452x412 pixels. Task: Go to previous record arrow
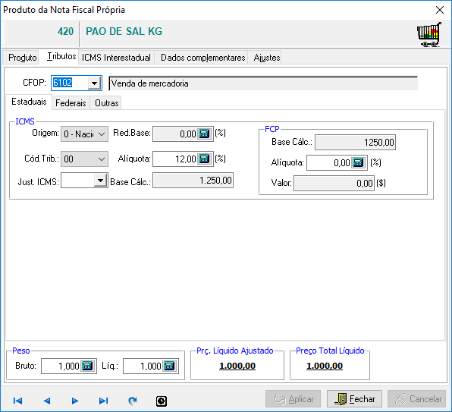click(47, 401)
